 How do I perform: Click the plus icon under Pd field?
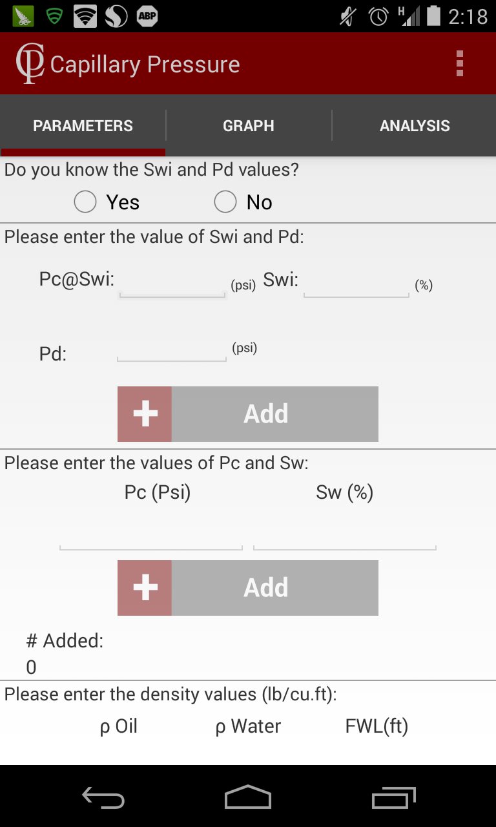tap(145, 414)
